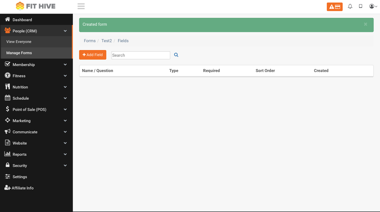Click the Settings sliders icon
This screenshot has height=212, width=380.
[8, 176]
